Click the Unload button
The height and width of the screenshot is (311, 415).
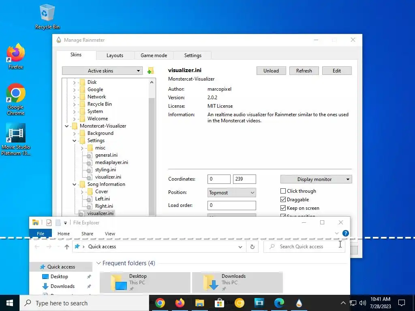click(271, 70)
